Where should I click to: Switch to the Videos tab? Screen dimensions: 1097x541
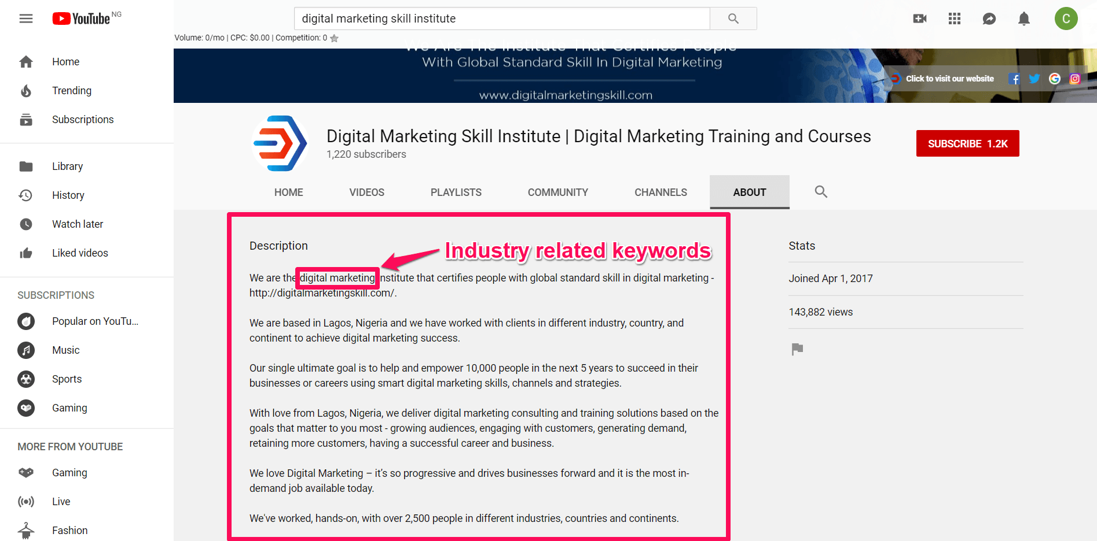click(x=366, y=192)
